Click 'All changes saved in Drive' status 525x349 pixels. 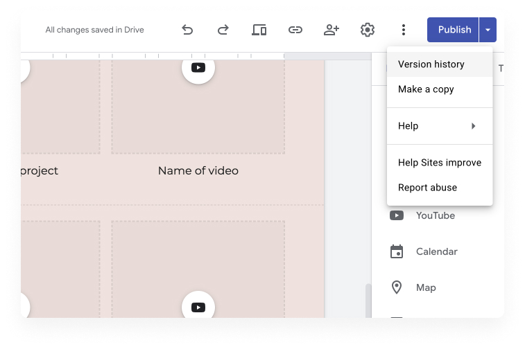95,30
